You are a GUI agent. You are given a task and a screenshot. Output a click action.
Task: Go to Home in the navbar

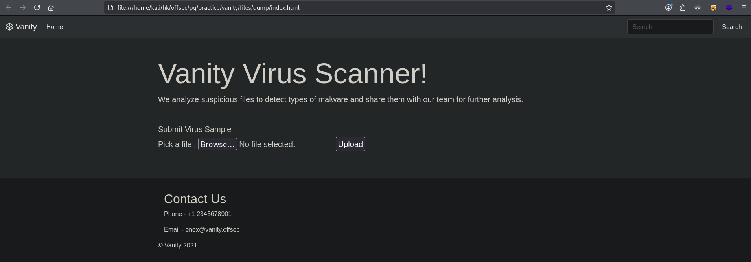tap(55, 27)
